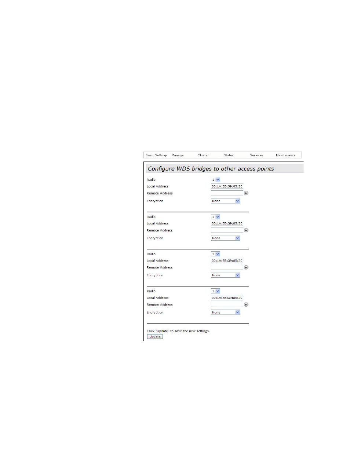Image resolution: width=350 pixels, height=453 pixels.
Task: Expand Encryption dropdown in fourth WDS section
Action: coord(225,313)
